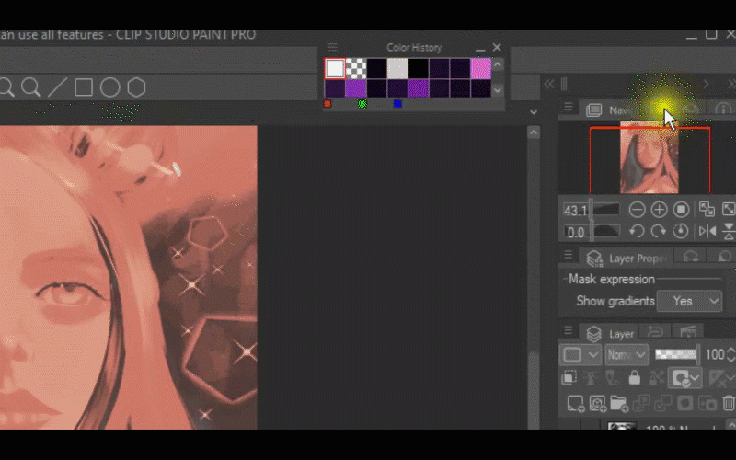Close the Color History panel
The image size is (736, 460).
click(497, 48)
